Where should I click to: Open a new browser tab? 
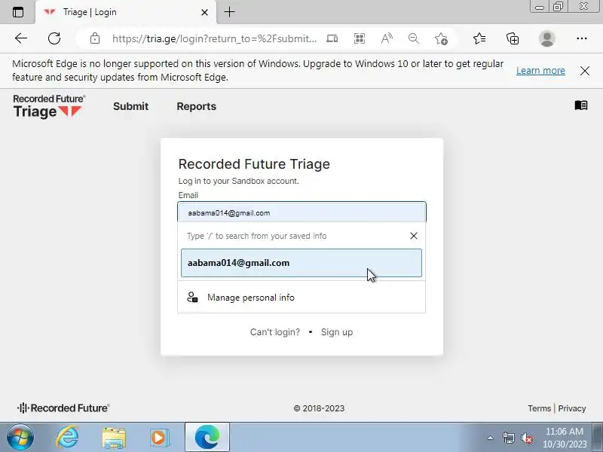230,12
